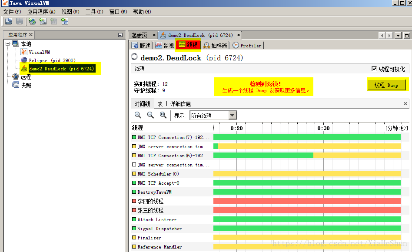This screenshot has width=412, height=252.
Task: Click the fit-to-width zoom icon
Action: pyautogui.click(x=163, y=115)
